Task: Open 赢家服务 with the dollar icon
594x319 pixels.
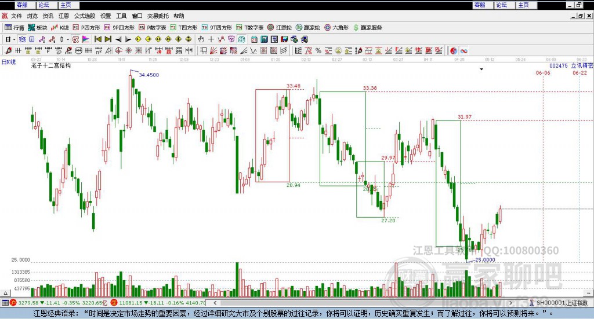Action: [x=367, y=28]
